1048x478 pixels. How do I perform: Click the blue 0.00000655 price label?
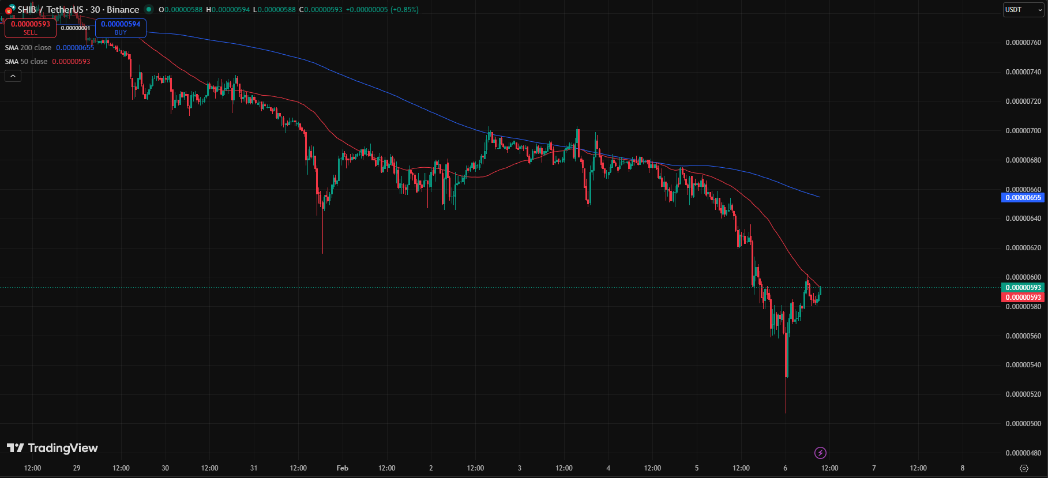(x=1023, y=198)
